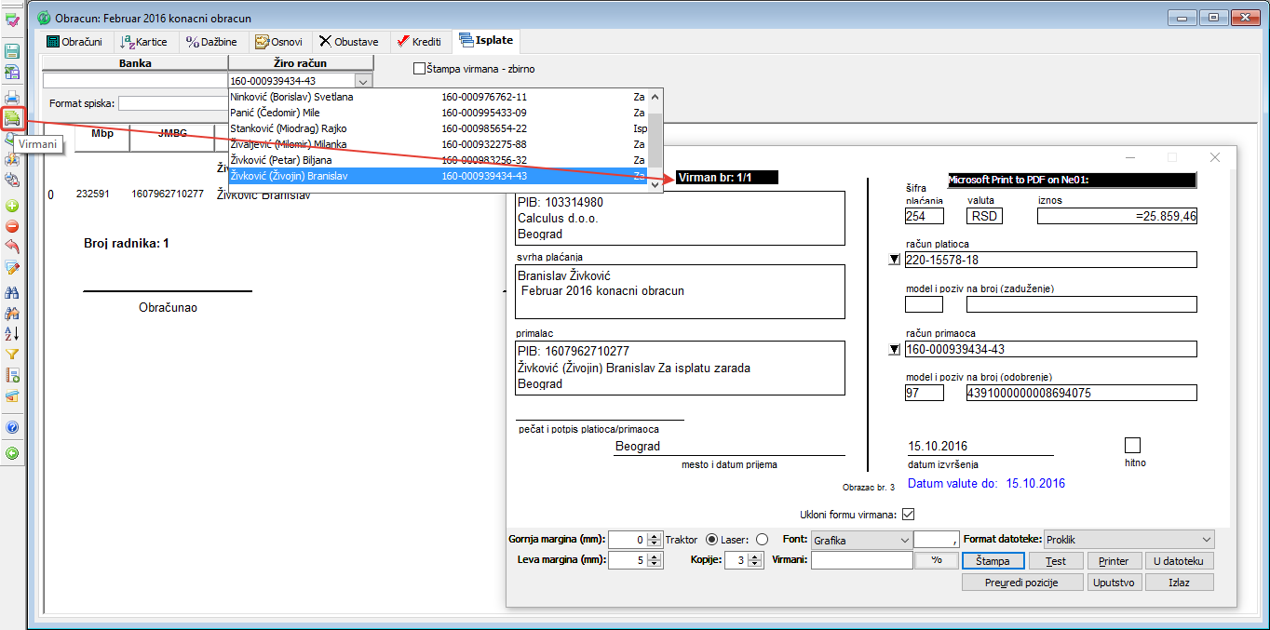The height and width of the screenshot is (630, 1270).
Task: Click the yellow funnel filter icon
Action: (12, 355)
